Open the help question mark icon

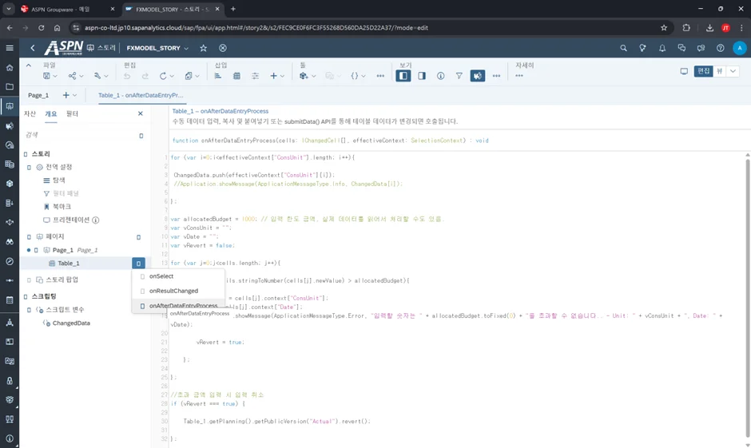click(721, 48)
